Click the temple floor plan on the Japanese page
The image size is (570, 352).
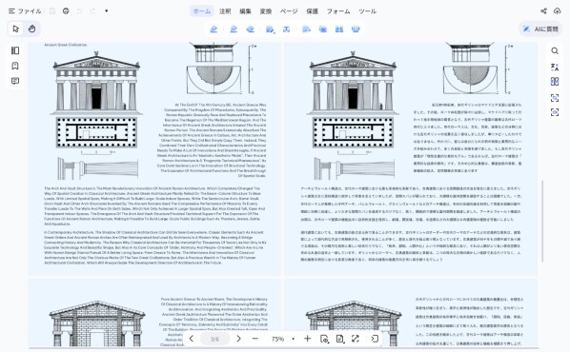353,132
